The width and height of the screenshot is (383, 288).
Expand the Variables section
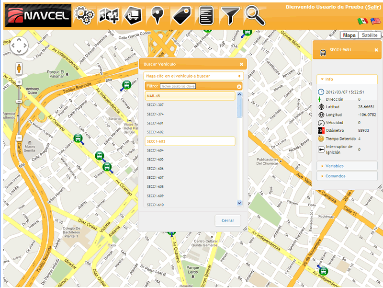(347, 166)
